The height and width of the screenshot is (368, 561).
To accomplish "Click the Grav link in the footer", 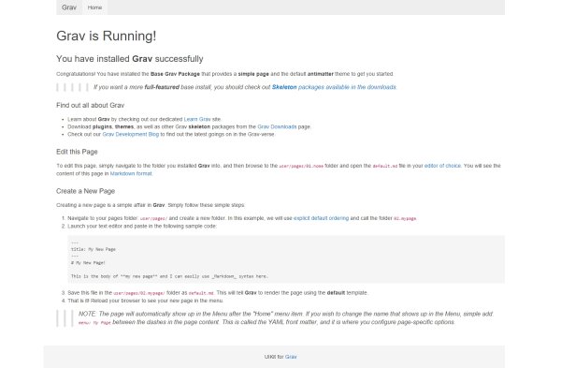I will [x=291, y=357].
